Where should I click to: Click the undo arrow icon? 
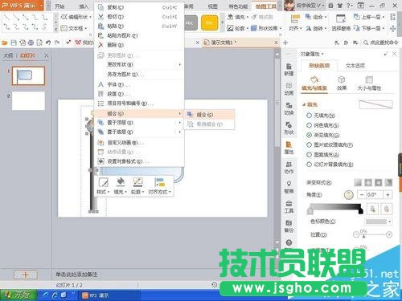[48, 43]
